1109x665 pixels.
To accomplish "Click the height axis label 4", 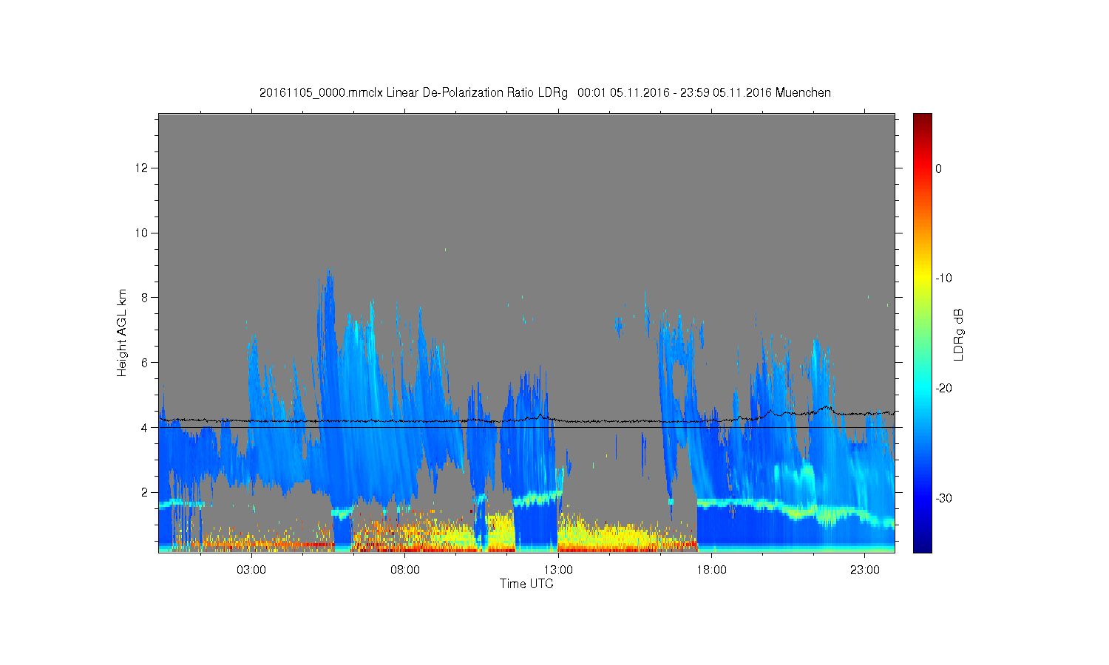I will (x=146, y=427).
